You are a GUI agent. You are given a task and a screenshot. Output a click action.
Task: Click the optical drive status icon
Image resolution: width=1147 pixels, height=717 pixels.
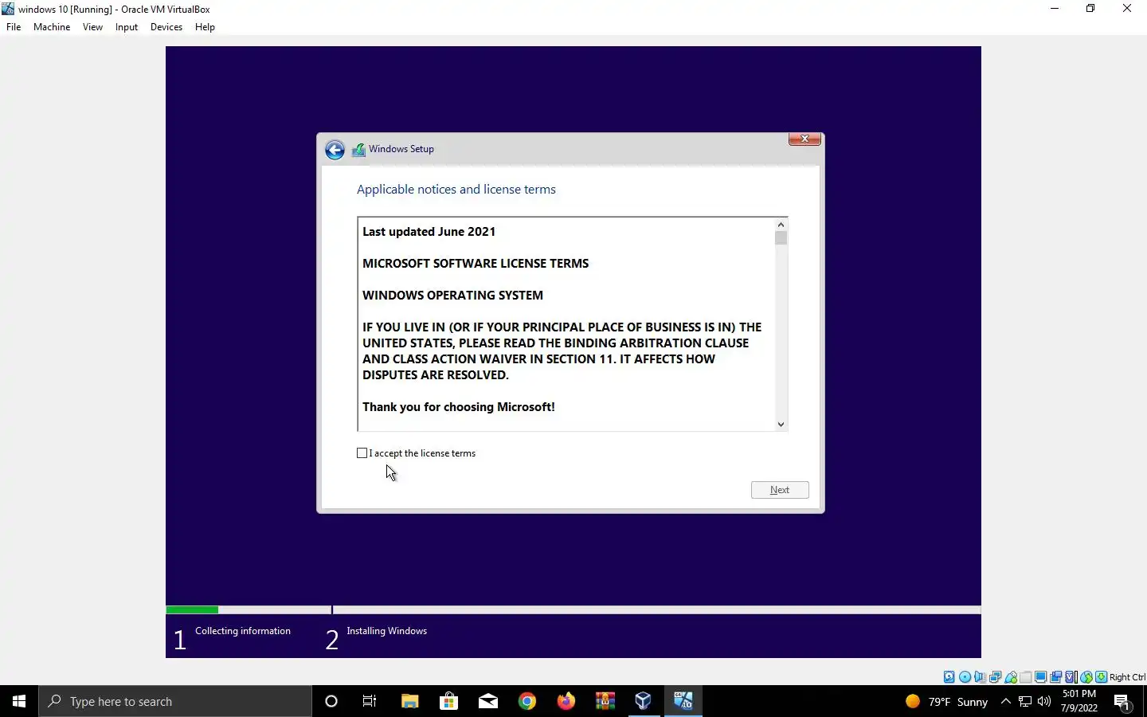point(965,677)
